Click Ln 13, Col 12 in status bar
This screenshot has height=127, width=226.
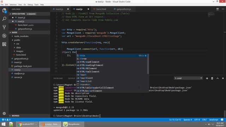click(x=175, y=120)
